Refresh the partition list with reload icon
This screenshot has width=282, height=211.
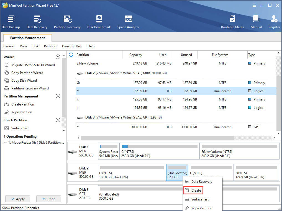71,55
